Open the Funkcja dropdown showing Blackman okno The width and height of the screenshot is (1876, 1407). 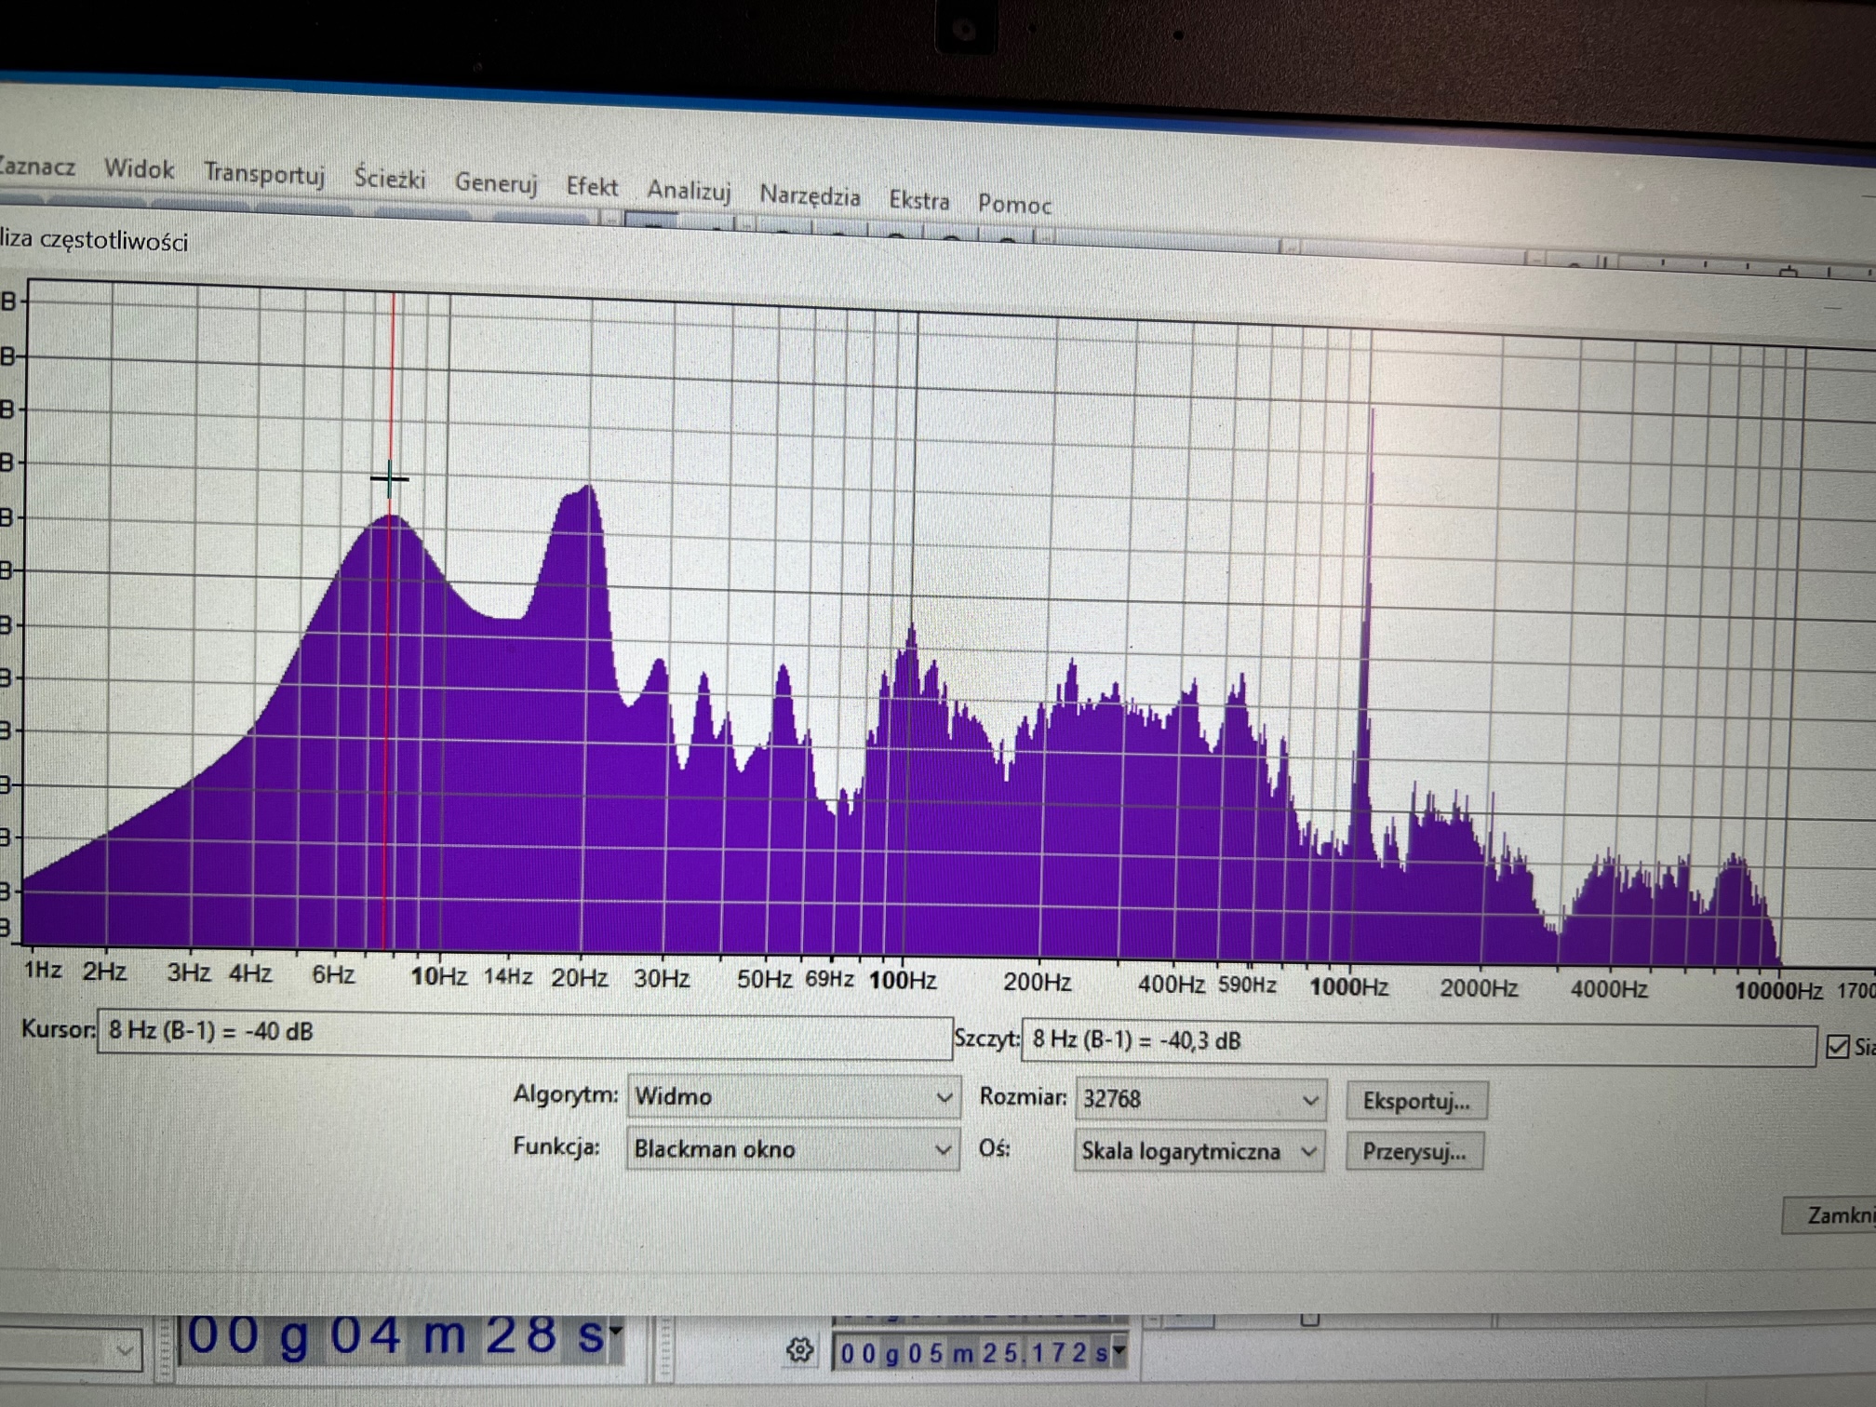click(793, 1150)
